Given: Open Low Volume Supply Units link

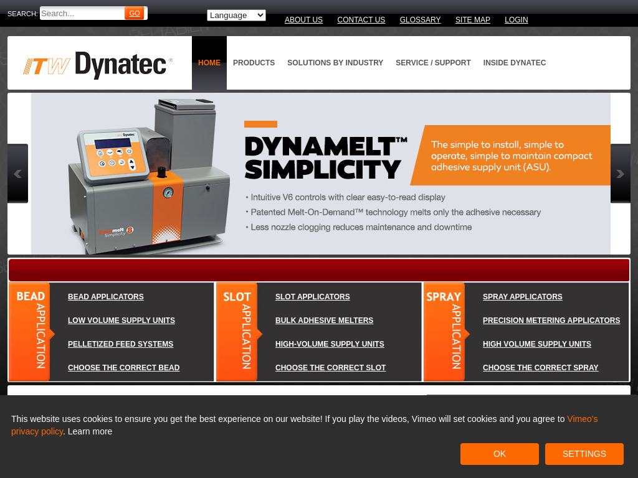Looking at the screenshot, I should (x=121, y=321).
